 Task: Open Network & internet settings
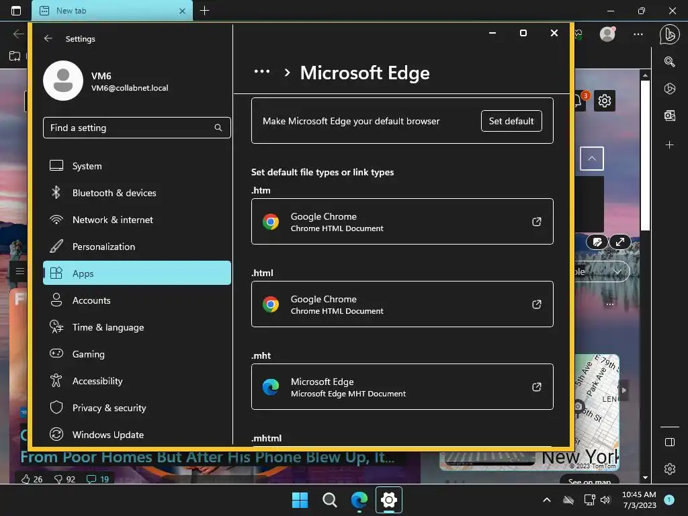[x=137, y=220]
